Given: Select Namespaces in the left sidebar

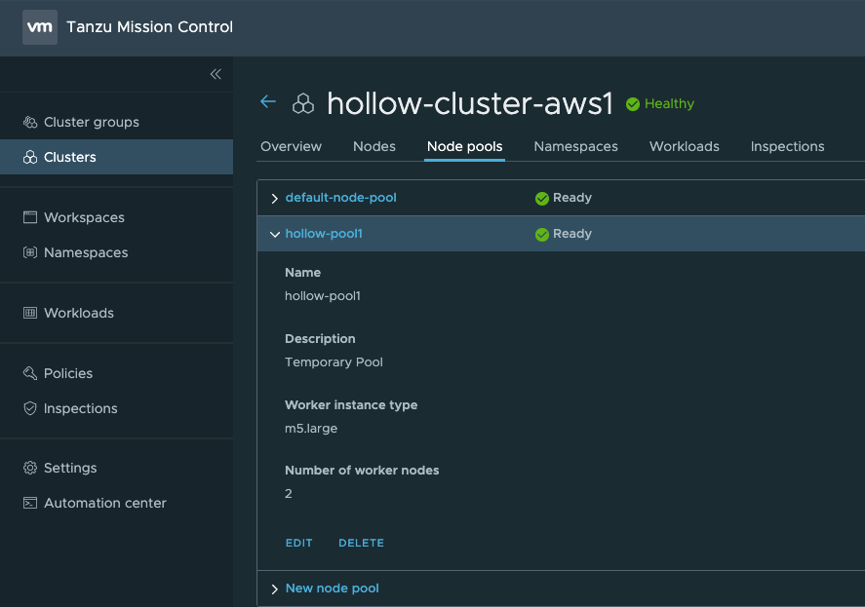Looking at the screenshot, I should pyautogui.click(x=85, y=252).
